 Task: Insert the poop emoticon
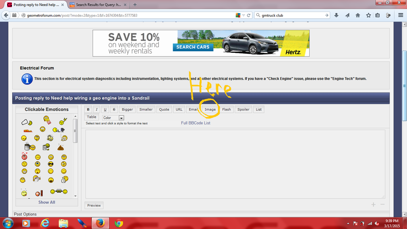point(61,147)
